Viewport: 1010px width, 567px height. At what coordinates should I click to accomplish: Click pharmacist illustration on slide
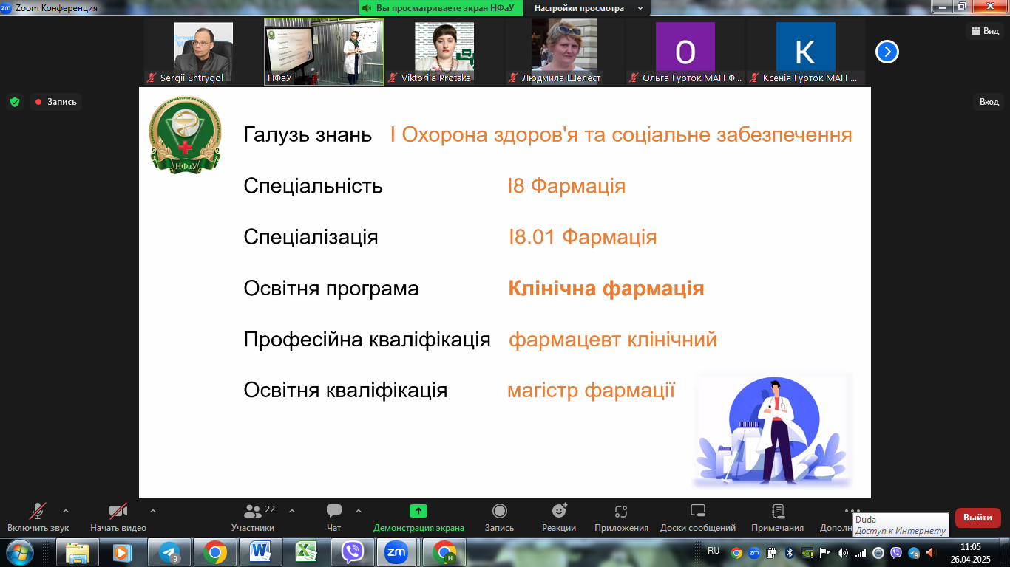(773, 431)
